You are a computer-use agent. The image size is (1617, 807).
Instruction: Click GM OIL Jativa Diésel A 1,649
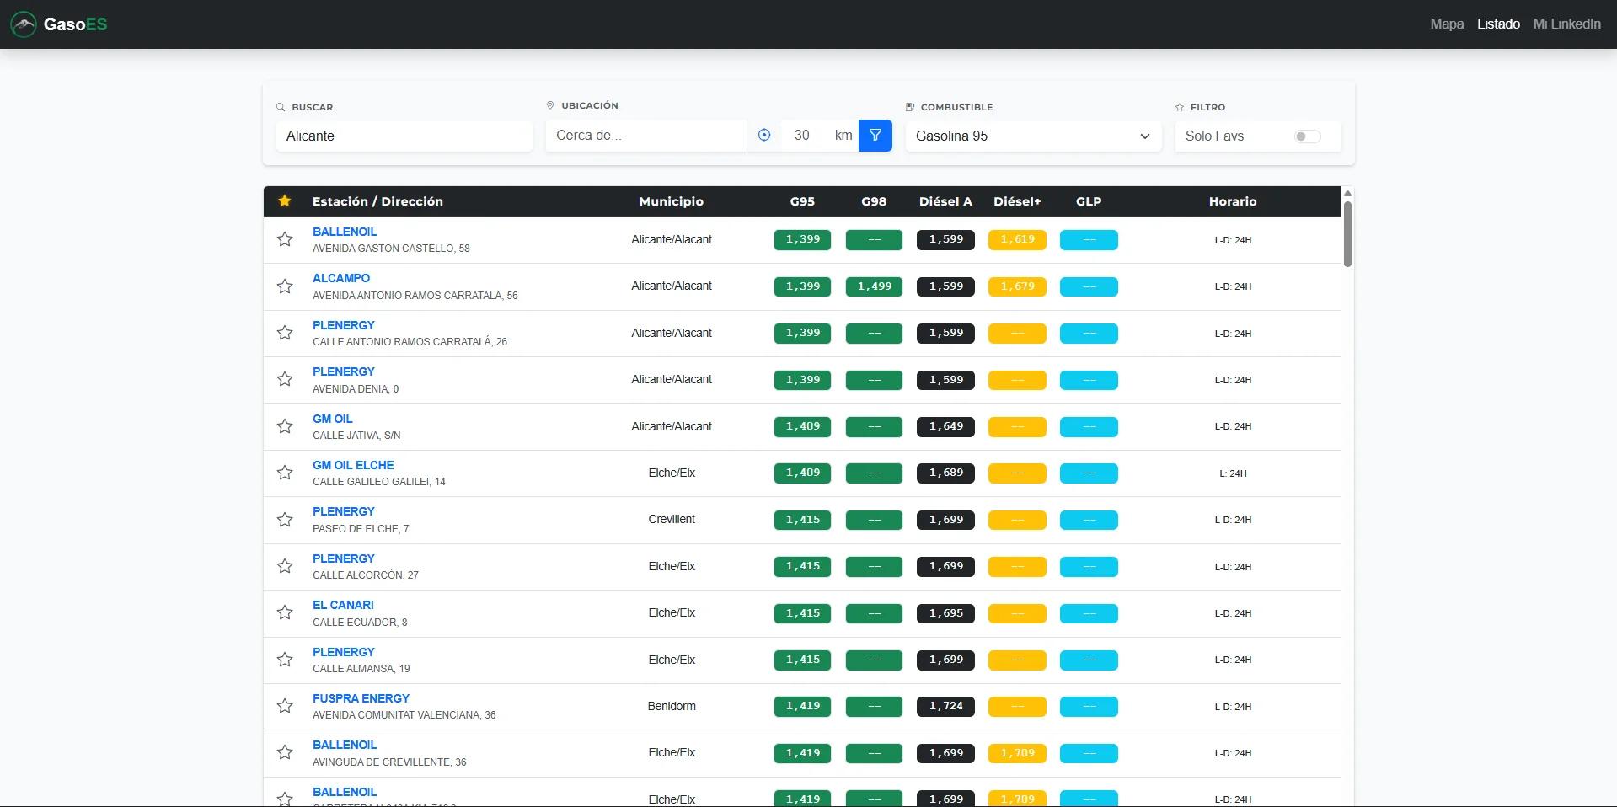[x=945, y=426]
